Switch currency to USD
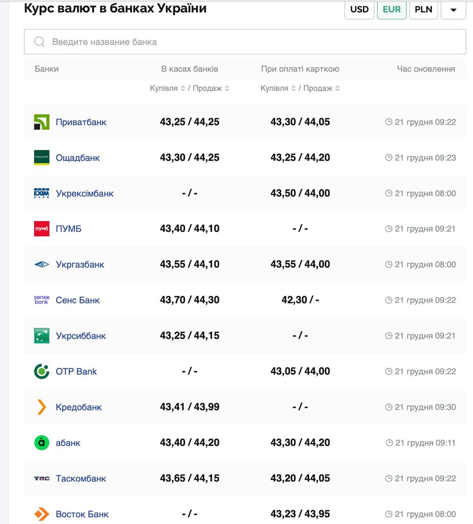The width and height of the screenshot is (473, 524). pyautogui.click(x=359, y=9)
